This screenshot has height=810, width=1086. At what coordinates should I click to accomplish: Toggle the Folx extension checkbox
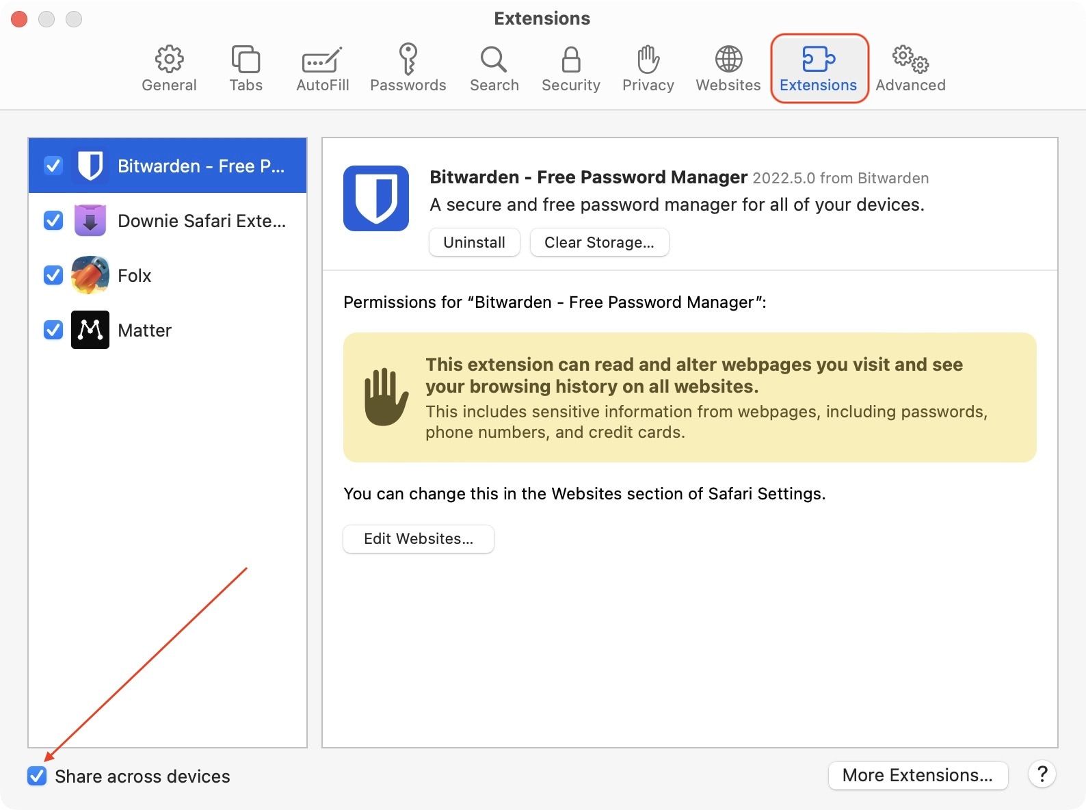[53, 275]
